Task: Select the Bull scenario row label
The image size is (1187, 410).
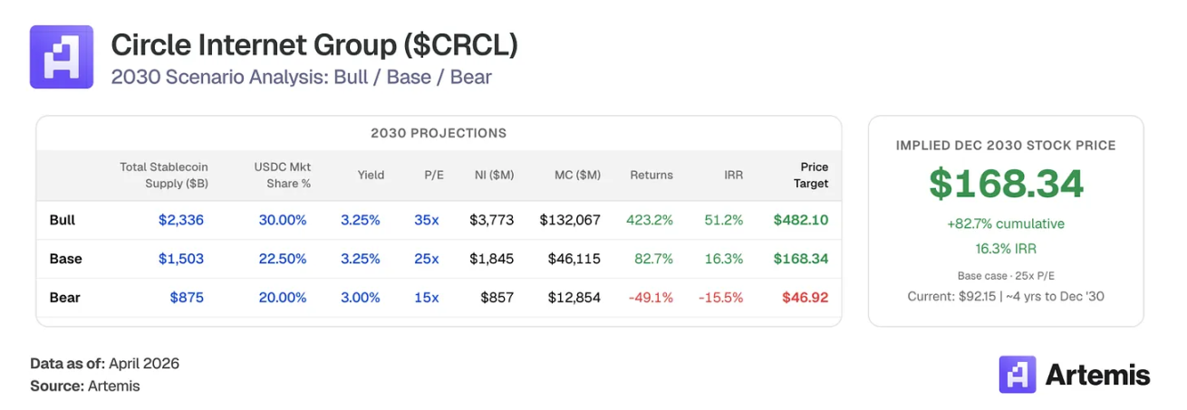Action: click(x=63, y=220)
